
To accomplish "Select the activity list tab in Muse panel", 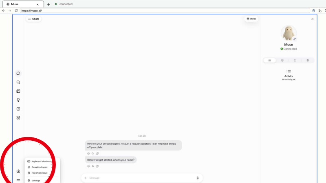I will coord(269,60).
